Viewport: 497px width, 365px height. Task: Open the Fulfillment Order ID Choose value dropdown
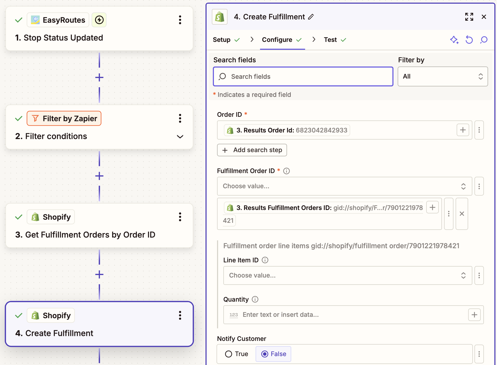coord(344,186)
